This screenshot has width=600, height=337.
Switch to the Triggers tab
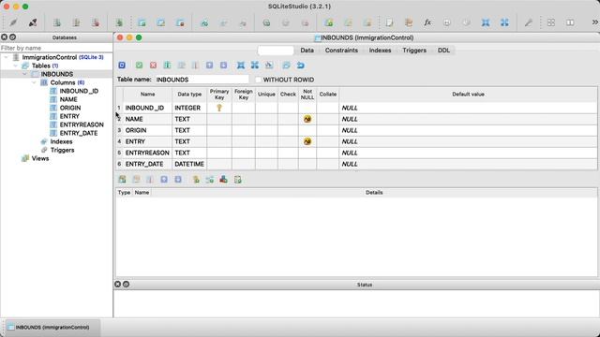[x=414, y=50]
